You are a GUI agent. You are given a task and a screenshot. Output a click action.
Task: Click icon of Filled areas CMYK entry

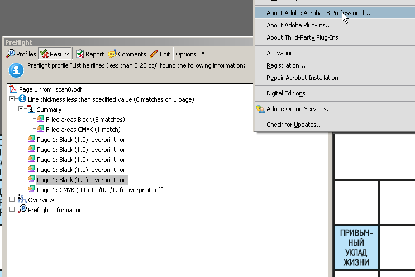[x=40, y=129]
